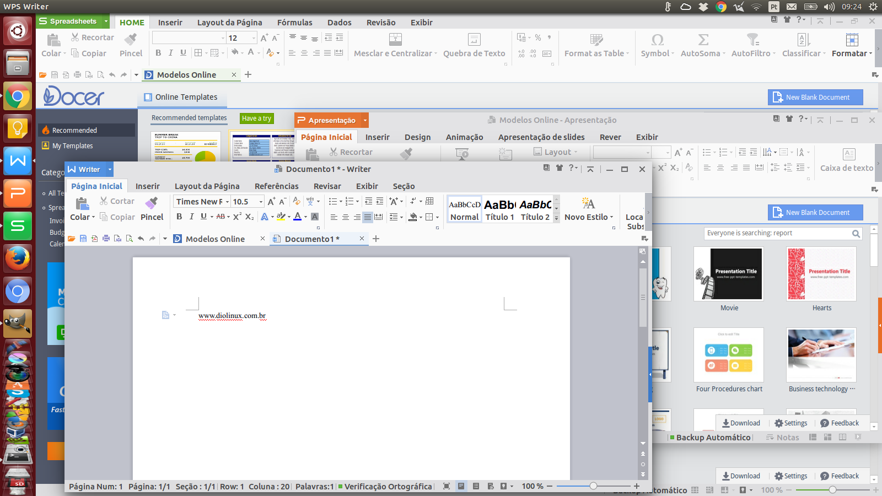Screen dimensions: 882x496
Task: Toggle Bold in the Writer ribbon
Action: pyautogui.click(x=179, y=217)
